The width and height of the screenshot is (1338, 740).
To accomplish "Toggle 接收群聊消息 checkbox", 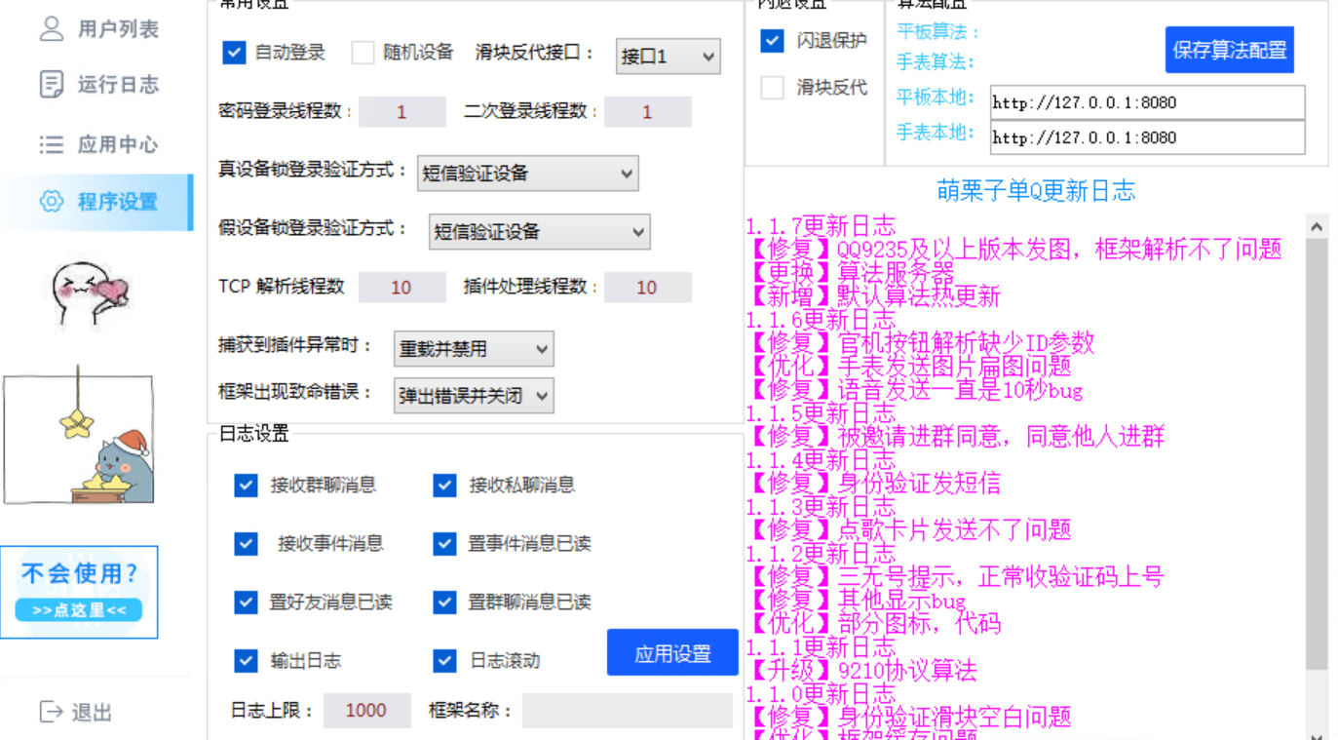I will click(246, 486).
